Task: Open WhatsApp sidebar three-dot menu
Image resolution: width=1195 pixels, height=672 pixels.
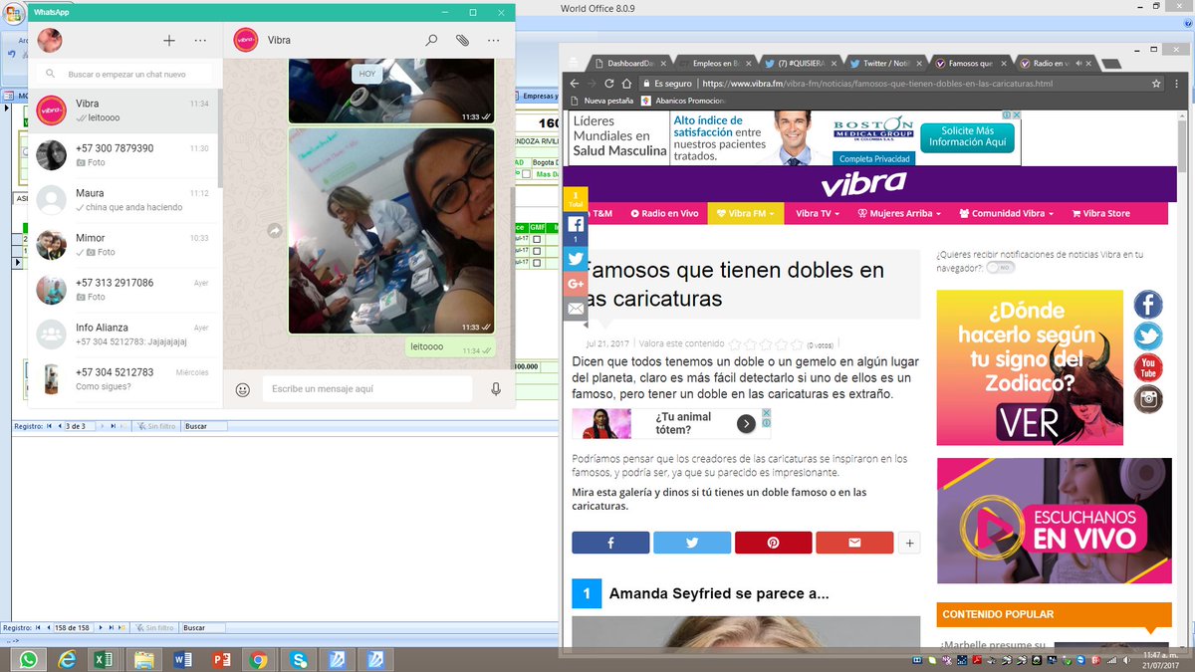Action: 200,41
